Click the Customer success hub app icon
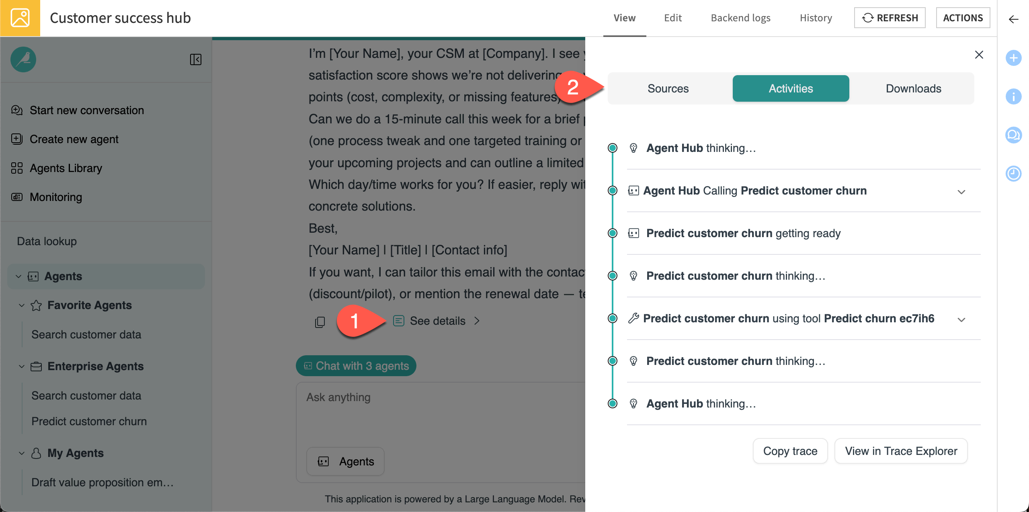The height and width of the screenshot is (512, 1029). click(x=20, y=18)
